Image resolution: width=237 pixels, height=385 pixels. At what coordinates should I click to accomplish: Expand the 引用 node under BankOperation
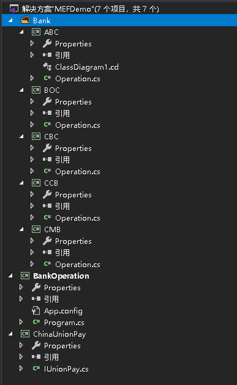tap(21, 299)
